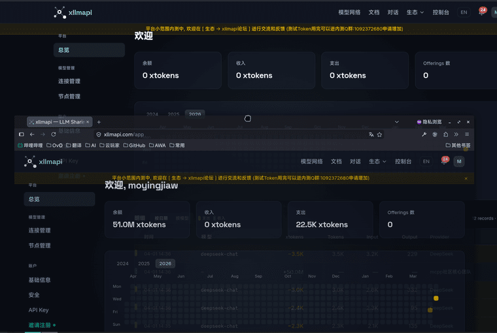Open 连接管理 in the background window sidebar

tap(69, 82)
